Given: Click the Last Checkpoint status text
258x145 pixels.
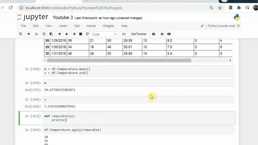Looking at the screenshot, I should click(x=108, y=18).
